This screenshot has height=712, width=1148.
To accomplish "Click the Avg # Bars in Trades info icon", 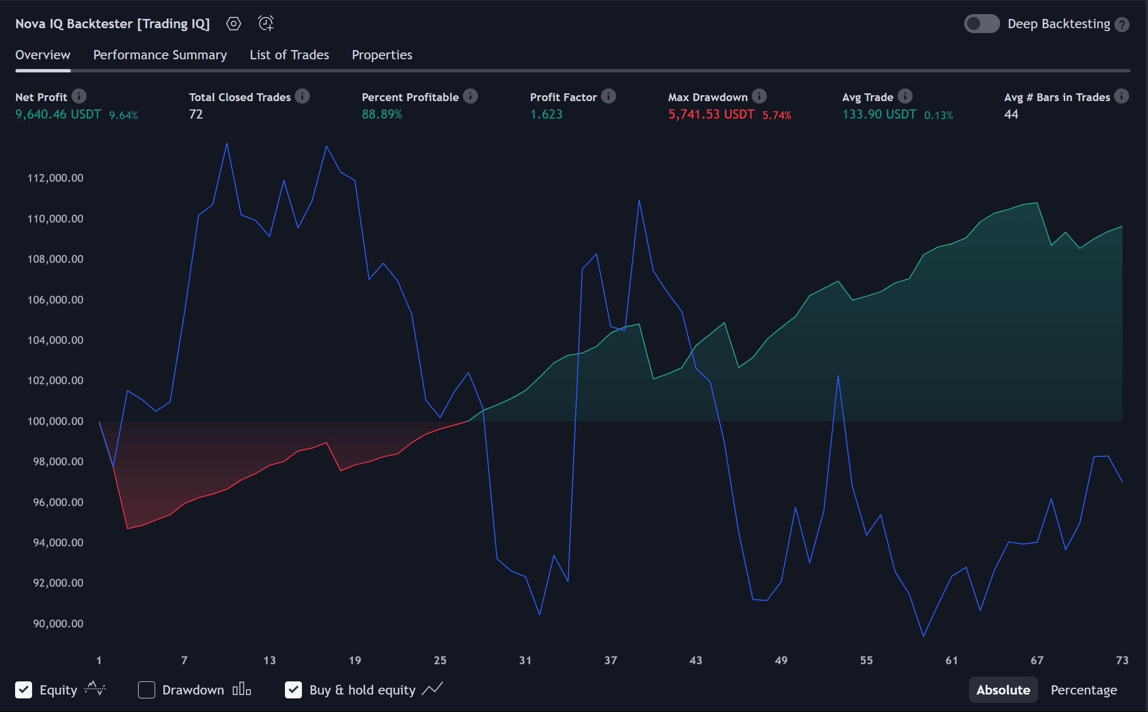I will (x=1122, y=96).
